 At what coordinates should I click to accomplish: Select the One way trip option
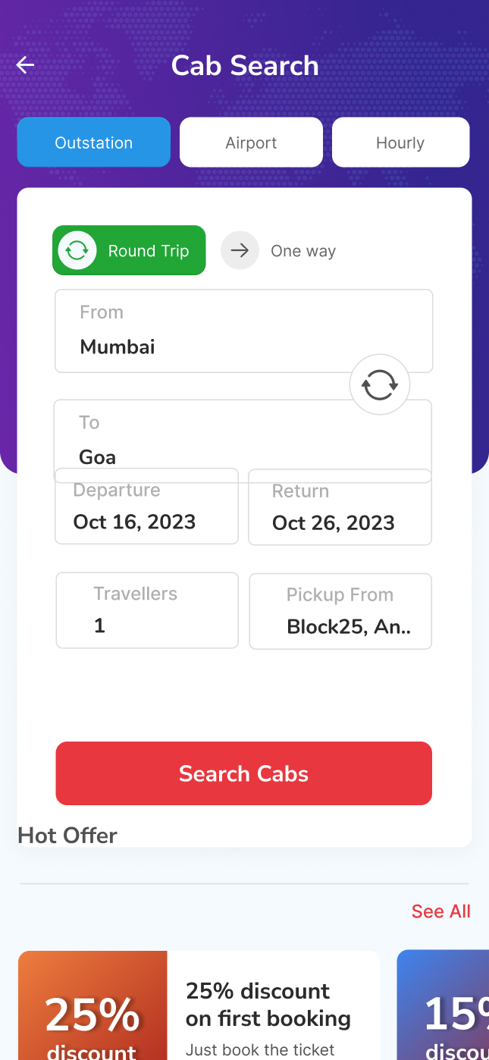click(x=302, y=251)
